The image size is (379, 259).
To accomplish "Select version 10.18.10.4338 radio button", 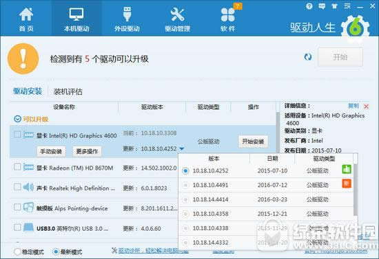I will click(185, 228).
